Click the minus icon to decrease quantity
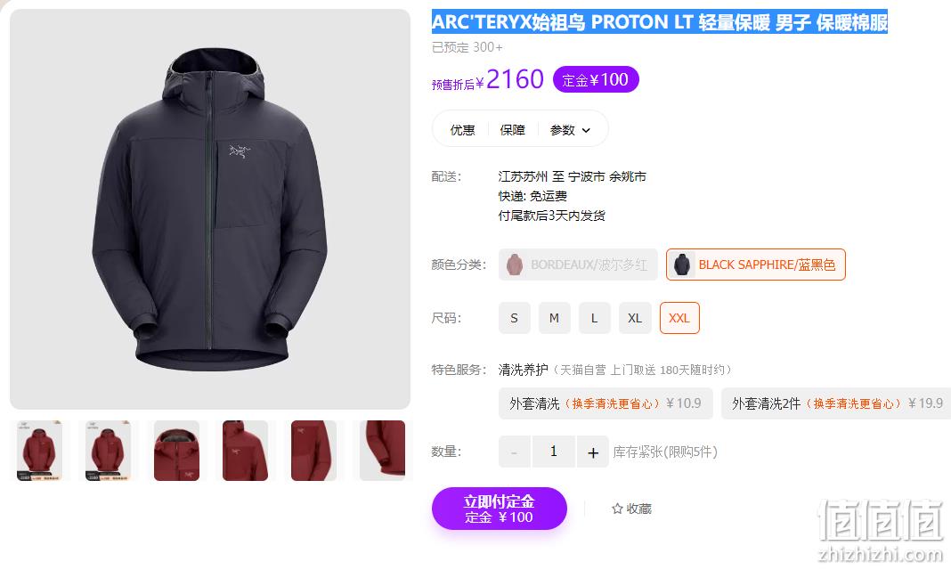The width and height of the screenshot is (951, 570). coord(515,452)
